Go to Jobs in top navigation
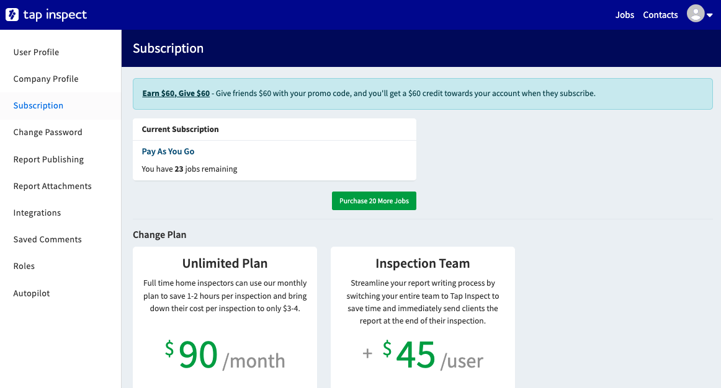This screenshot has width=721, height=388. 624,15
